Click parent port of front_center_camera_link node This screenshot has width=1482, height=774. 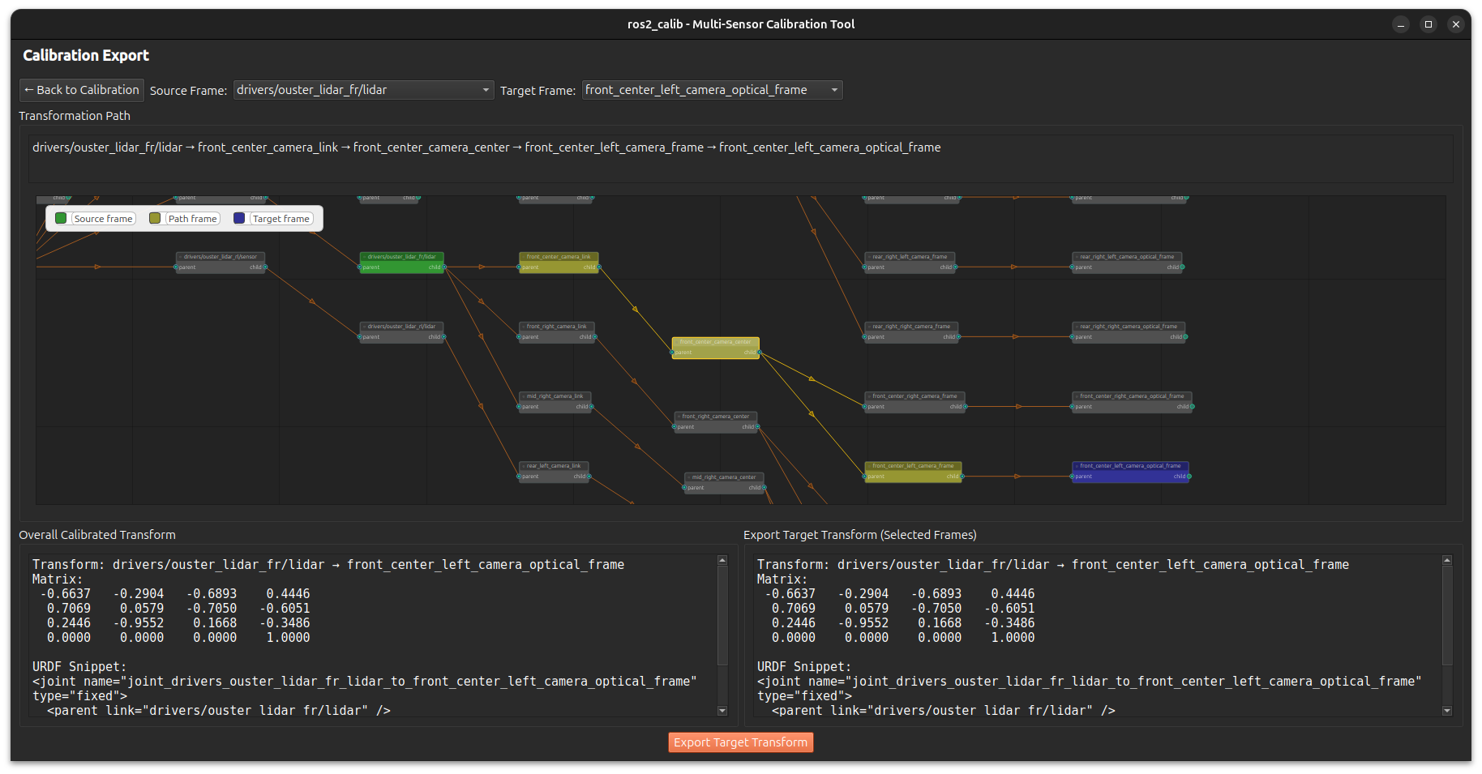tap(520, 267)
